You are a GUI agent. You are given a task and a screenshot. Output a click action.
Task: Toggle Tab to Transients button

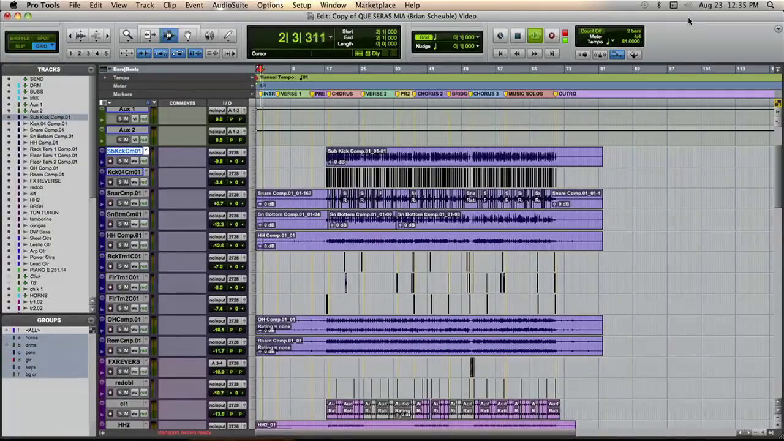[x=144, y=53]
